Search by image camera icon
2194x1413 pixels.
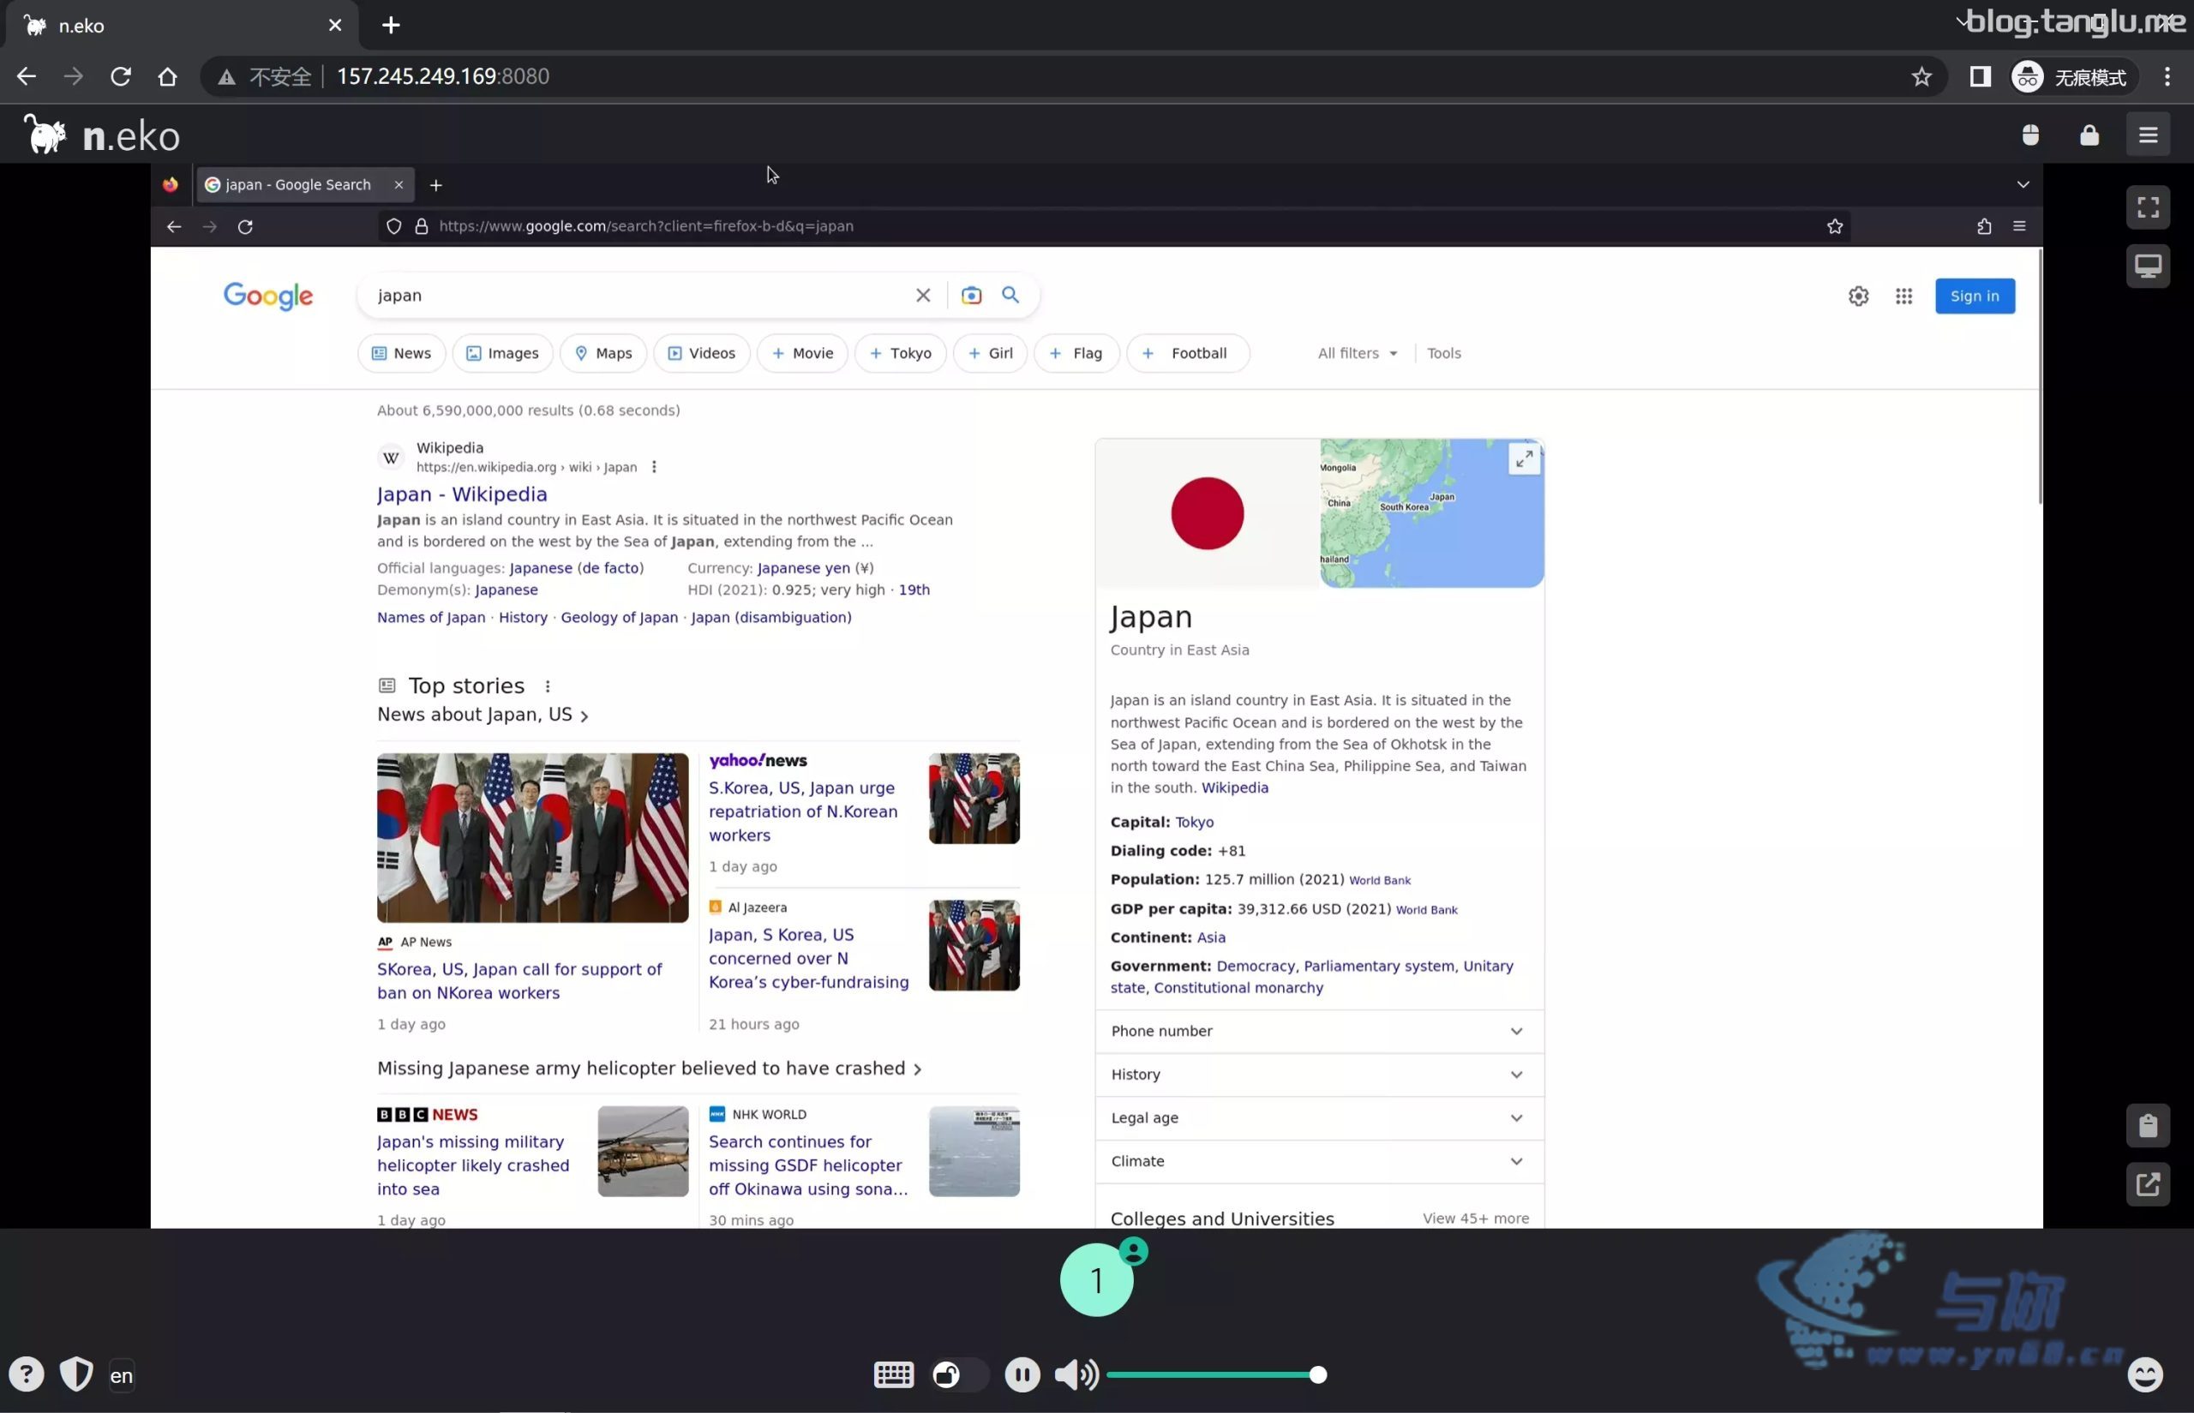point(971,296)
